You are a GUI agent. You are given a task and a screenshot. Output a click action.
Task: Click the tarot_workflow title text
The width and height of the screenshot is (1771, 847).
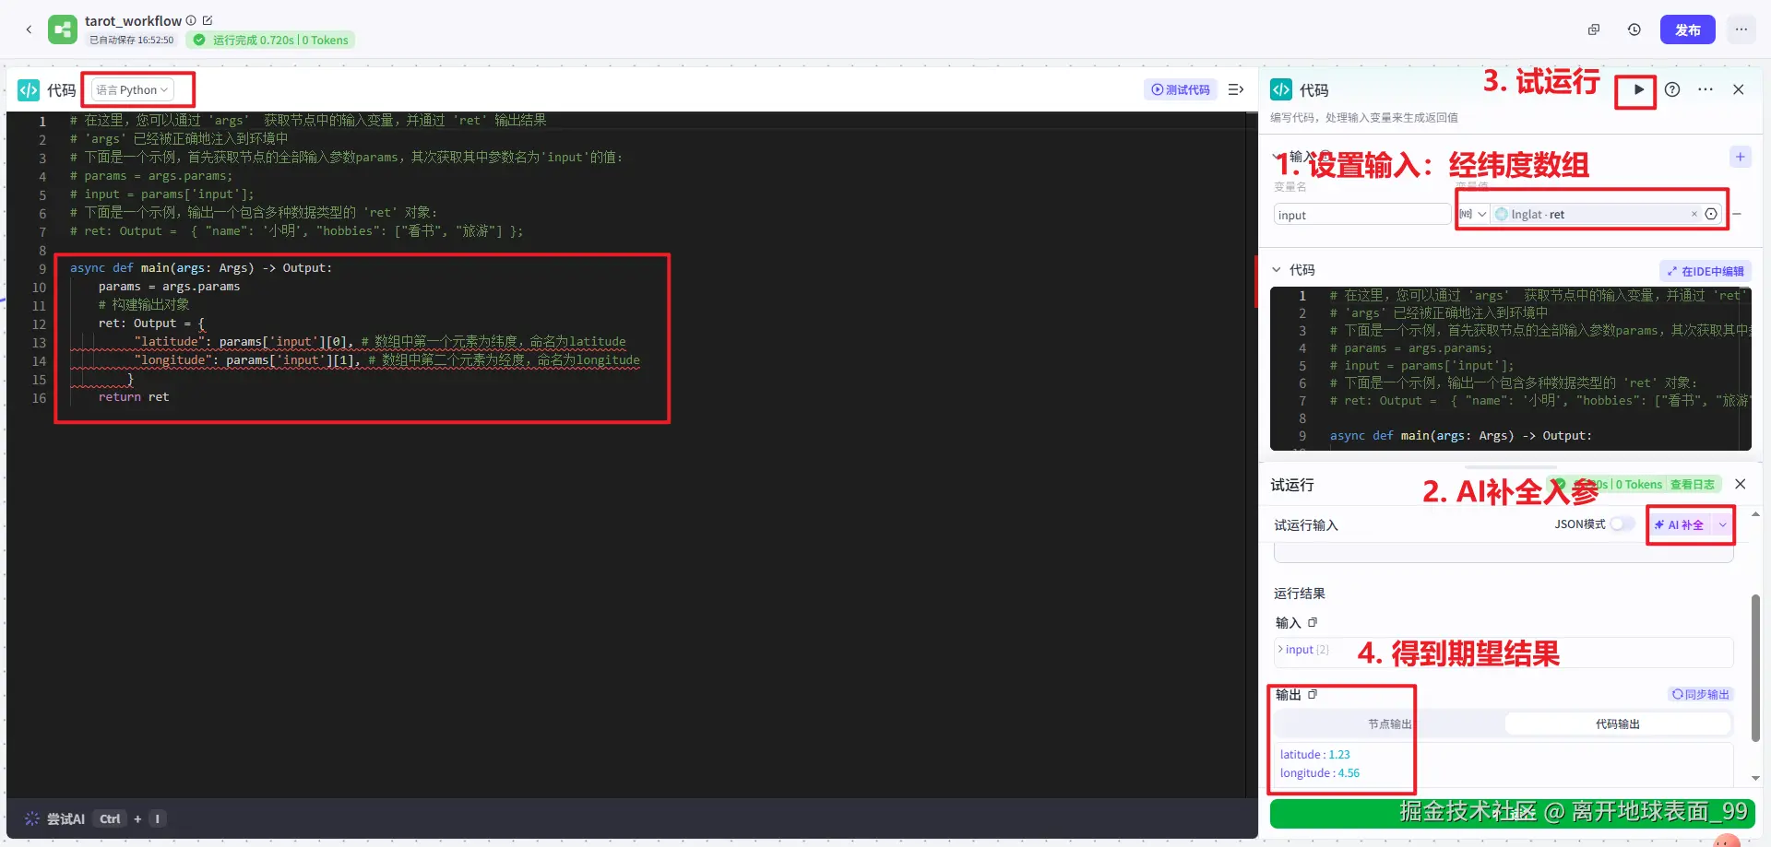click(x=133, y=20)
